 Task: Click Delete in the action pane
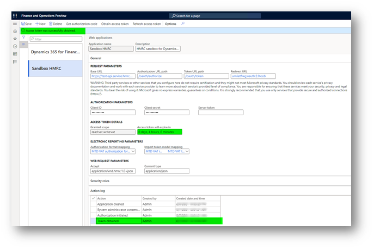coord(56,24)
